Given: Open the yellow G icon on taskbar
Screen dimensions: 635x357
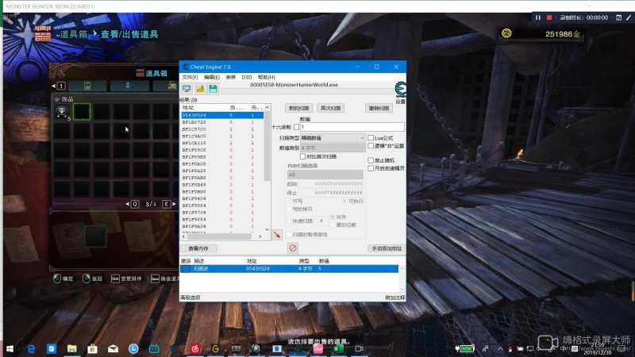Looking at the screenshot, I should (x=215, y=348).
